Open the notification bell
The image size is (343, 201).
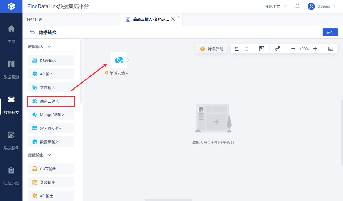(297, 6)
